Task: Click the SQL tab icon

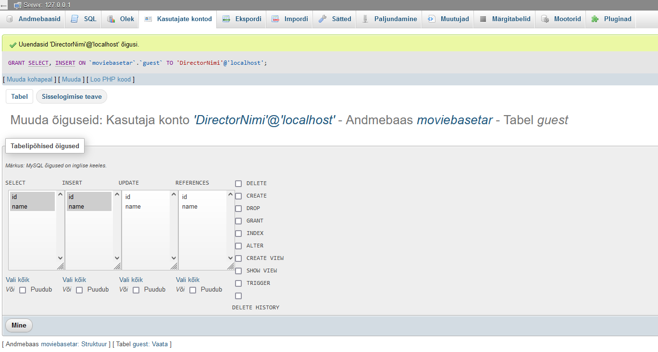Action: 74,19
